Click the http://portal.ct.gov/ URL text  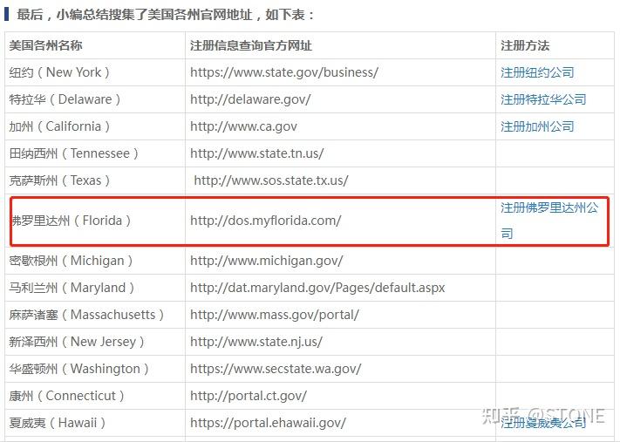click(x=249, y=396)
